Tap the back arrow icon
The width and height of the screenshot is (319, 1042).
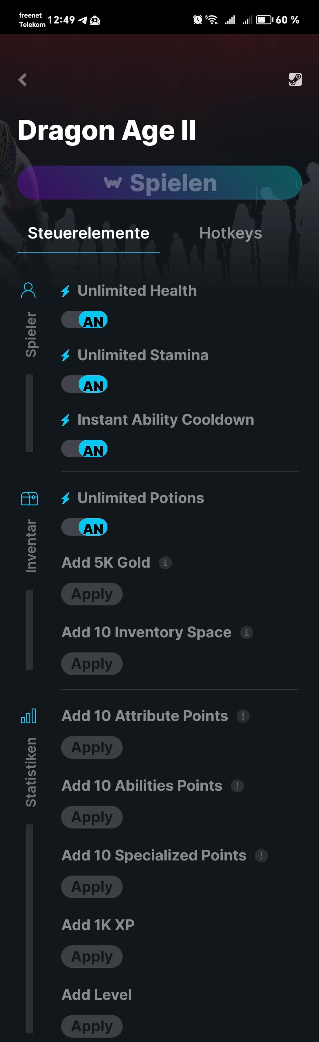[23, 80]
